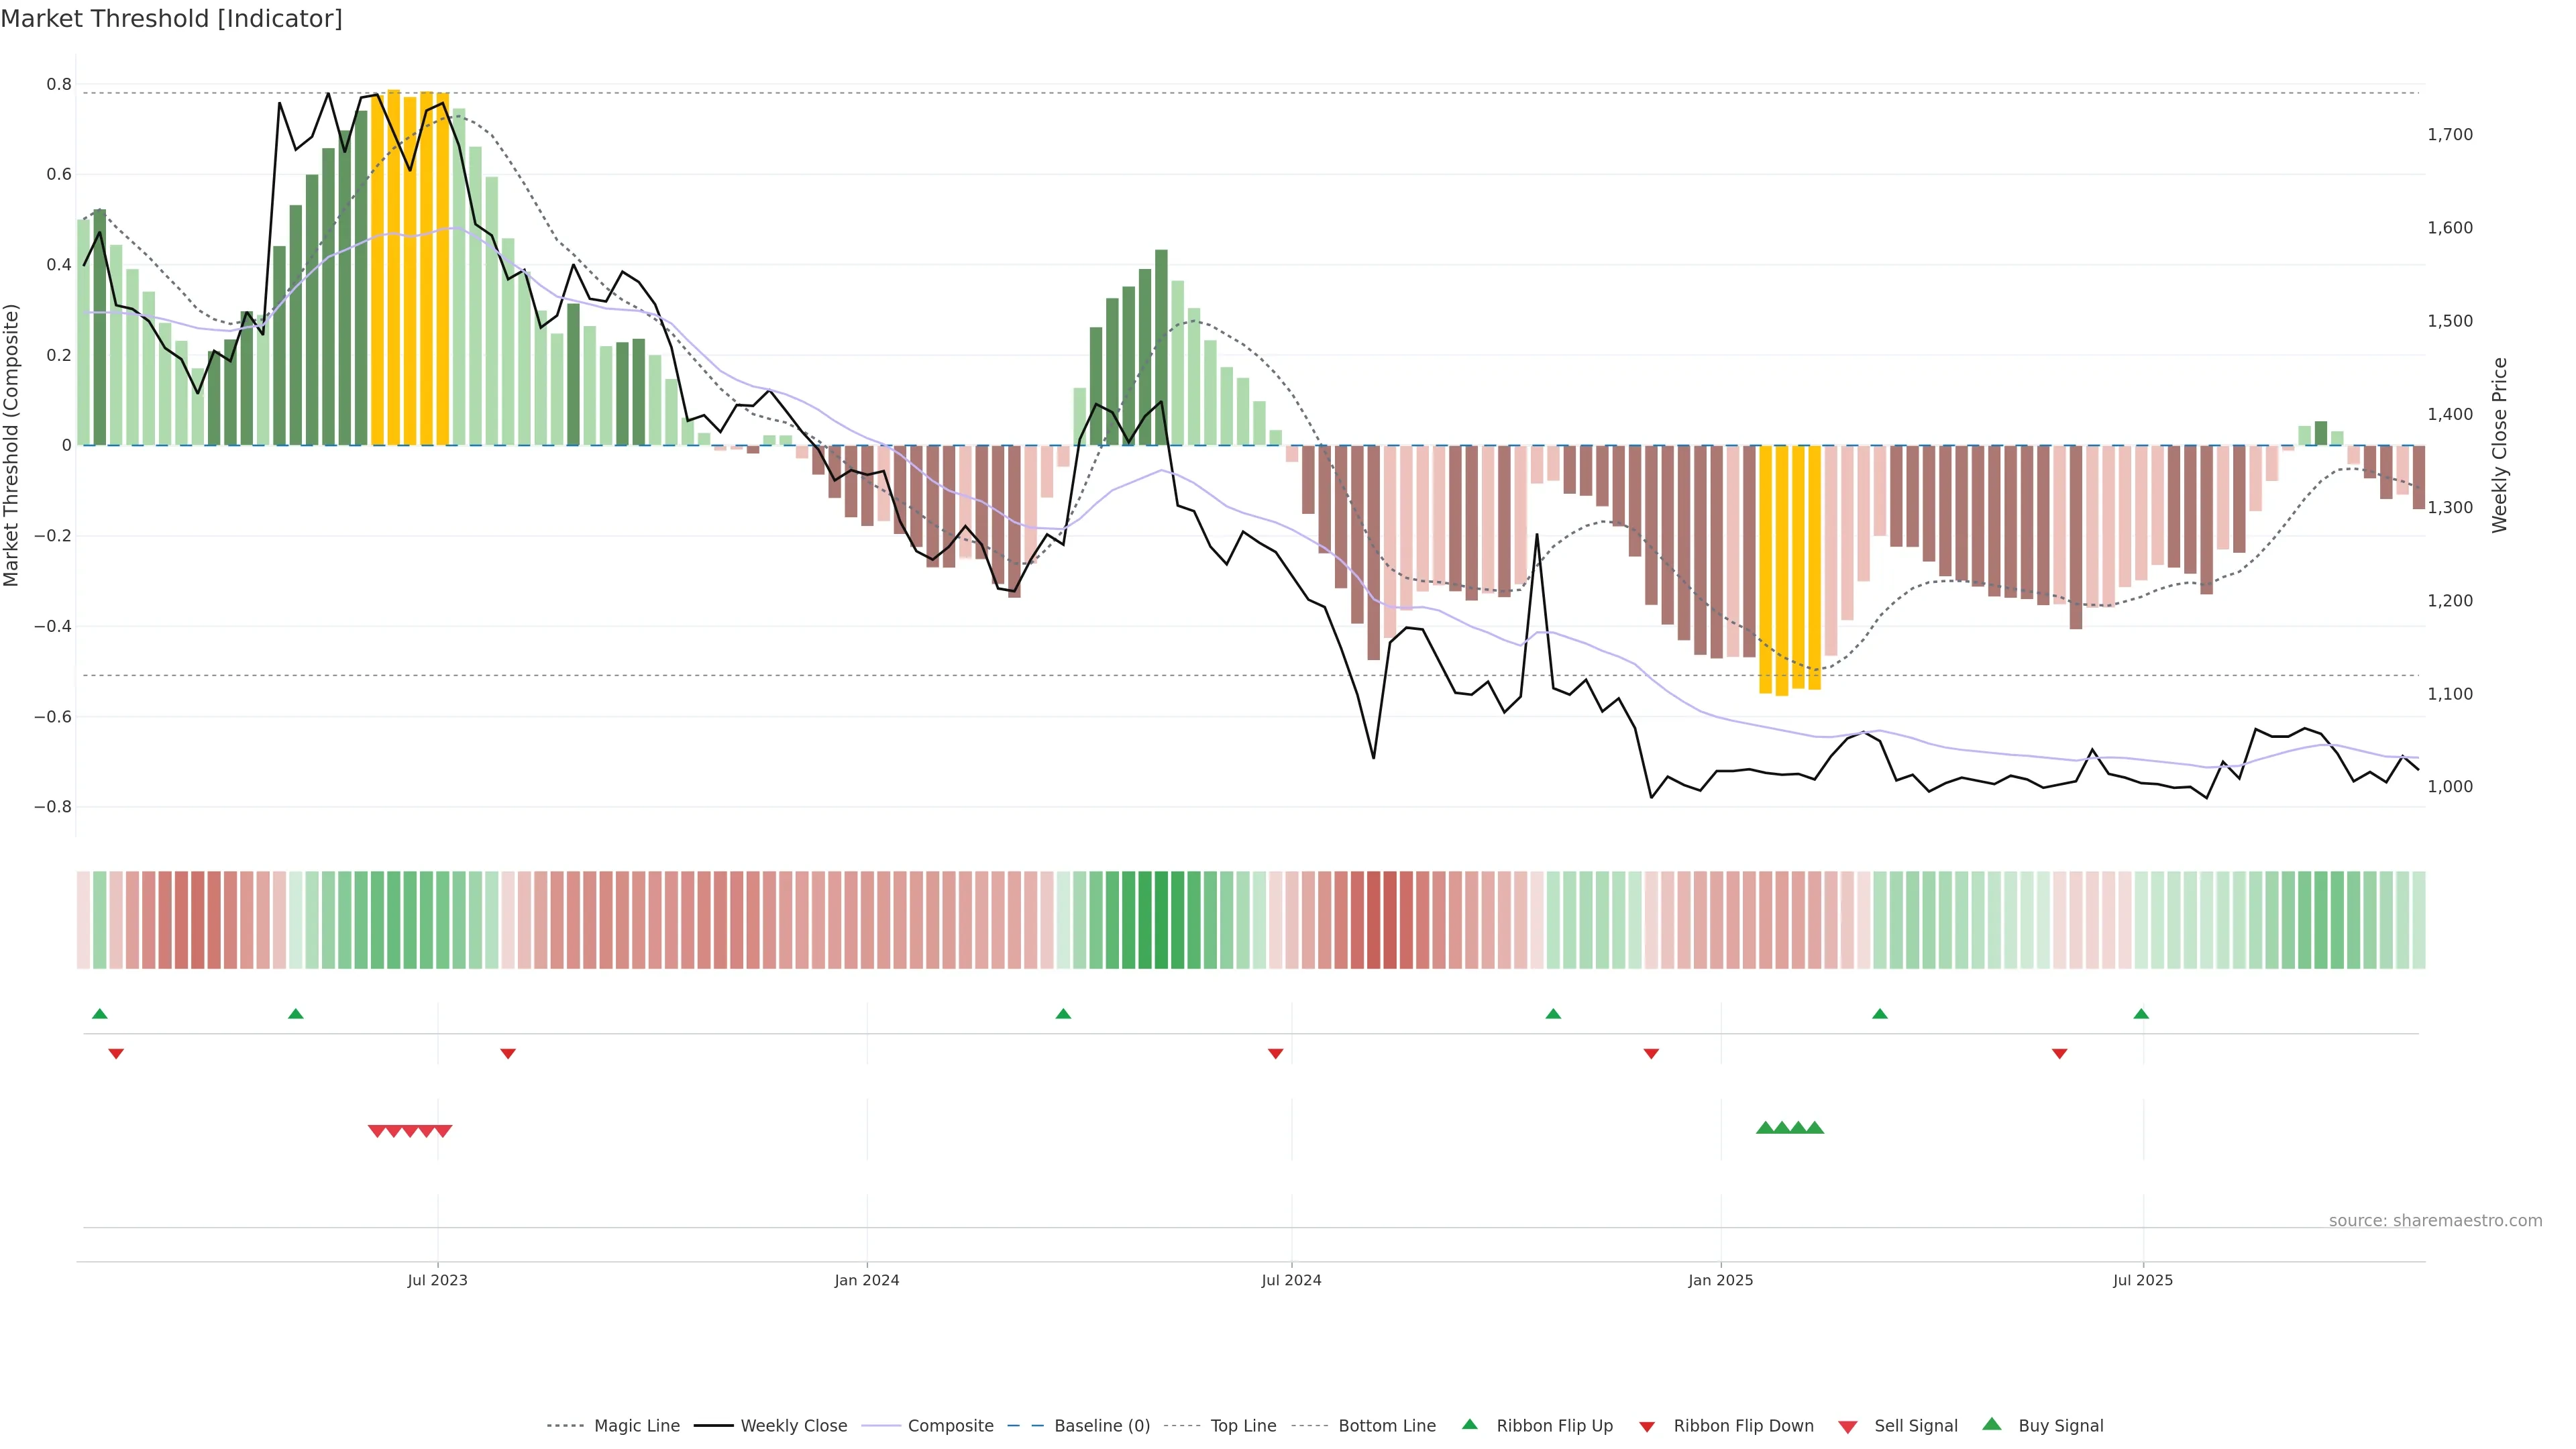Screen dimensions: 2576x1449
Task: Toggle the Top Line legend entry
Action: click(1243, 1426)
